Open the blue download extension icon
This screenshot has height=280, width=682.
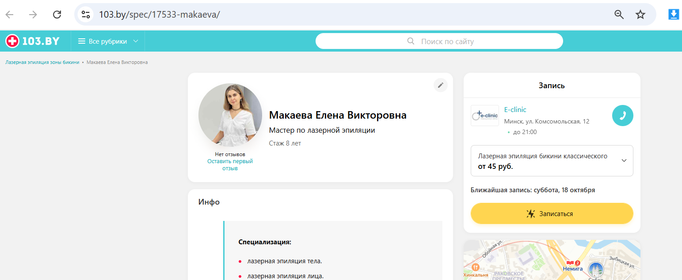tap(674, 15)
